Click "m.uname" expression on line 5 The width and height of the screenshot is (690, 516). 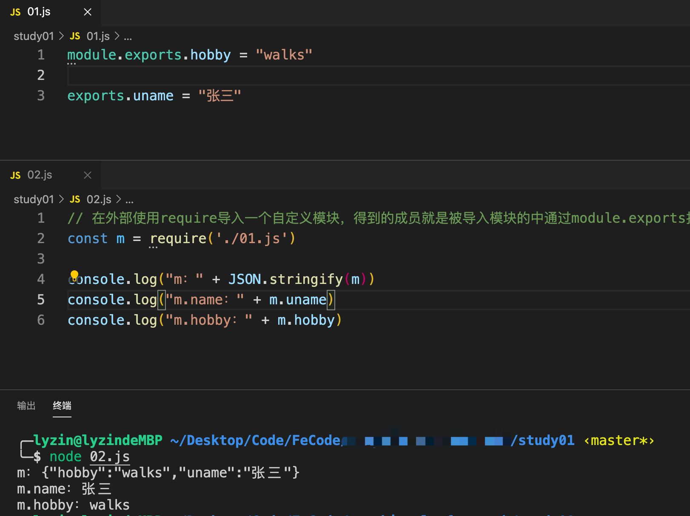point(298,300)
